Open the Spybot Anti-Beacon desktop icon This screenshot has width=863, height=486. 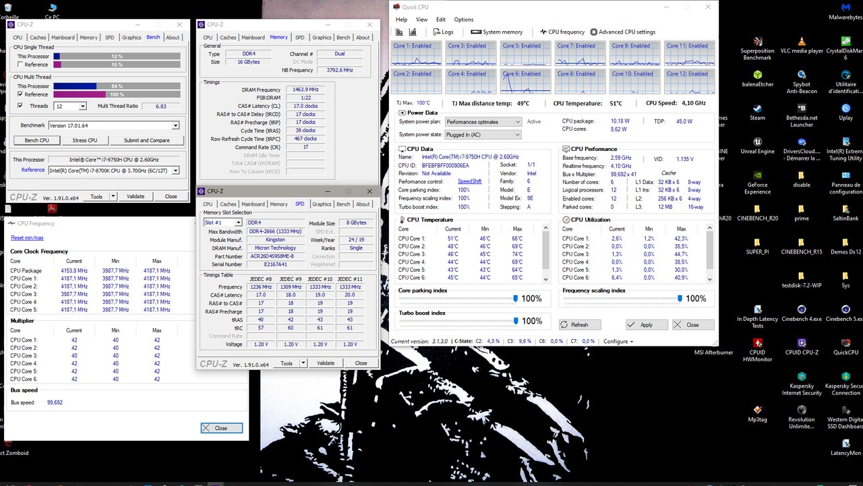802,83
